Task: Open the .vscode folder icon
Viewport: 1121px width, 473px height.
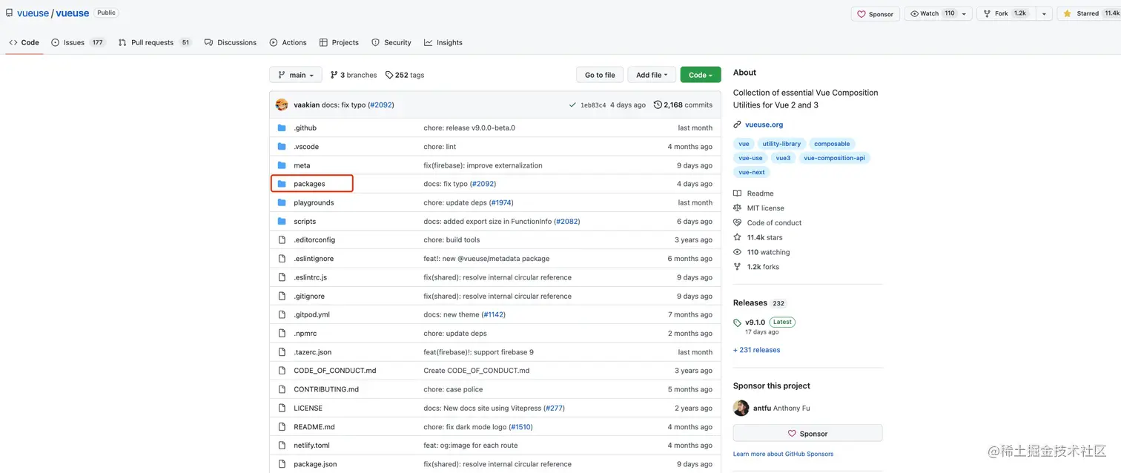Action: point(282,147)
